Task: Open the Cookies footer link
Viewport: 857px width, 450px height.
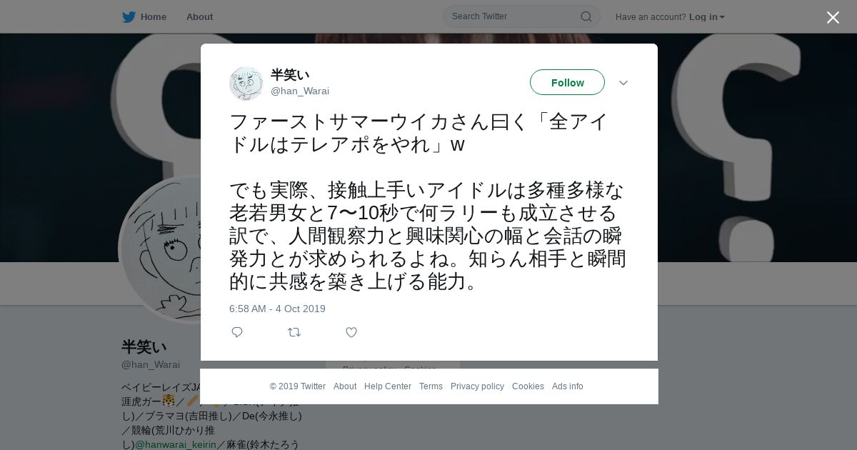Action: click(x=528, y=386)
